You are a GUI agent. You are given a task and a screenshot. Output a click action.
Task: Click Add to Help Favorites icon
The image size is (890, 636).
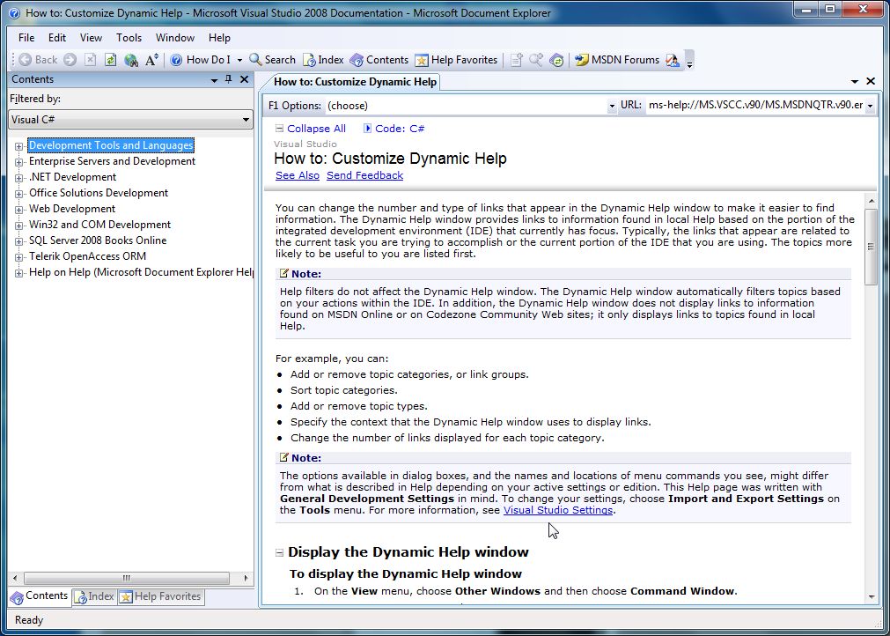coord(516,60)
